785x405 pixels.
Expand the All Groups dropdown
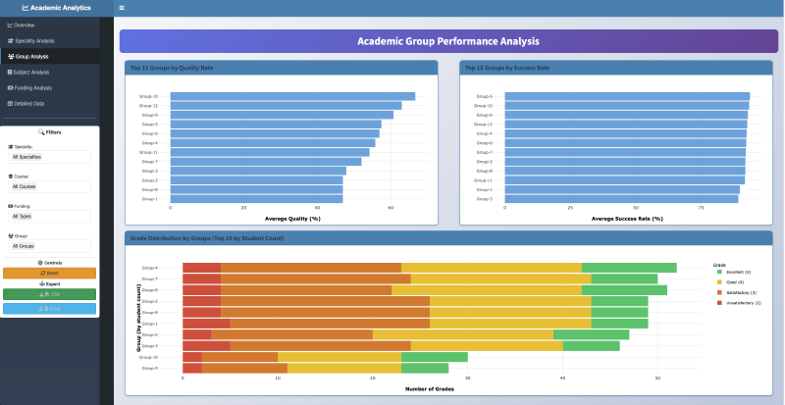point(50,246)
